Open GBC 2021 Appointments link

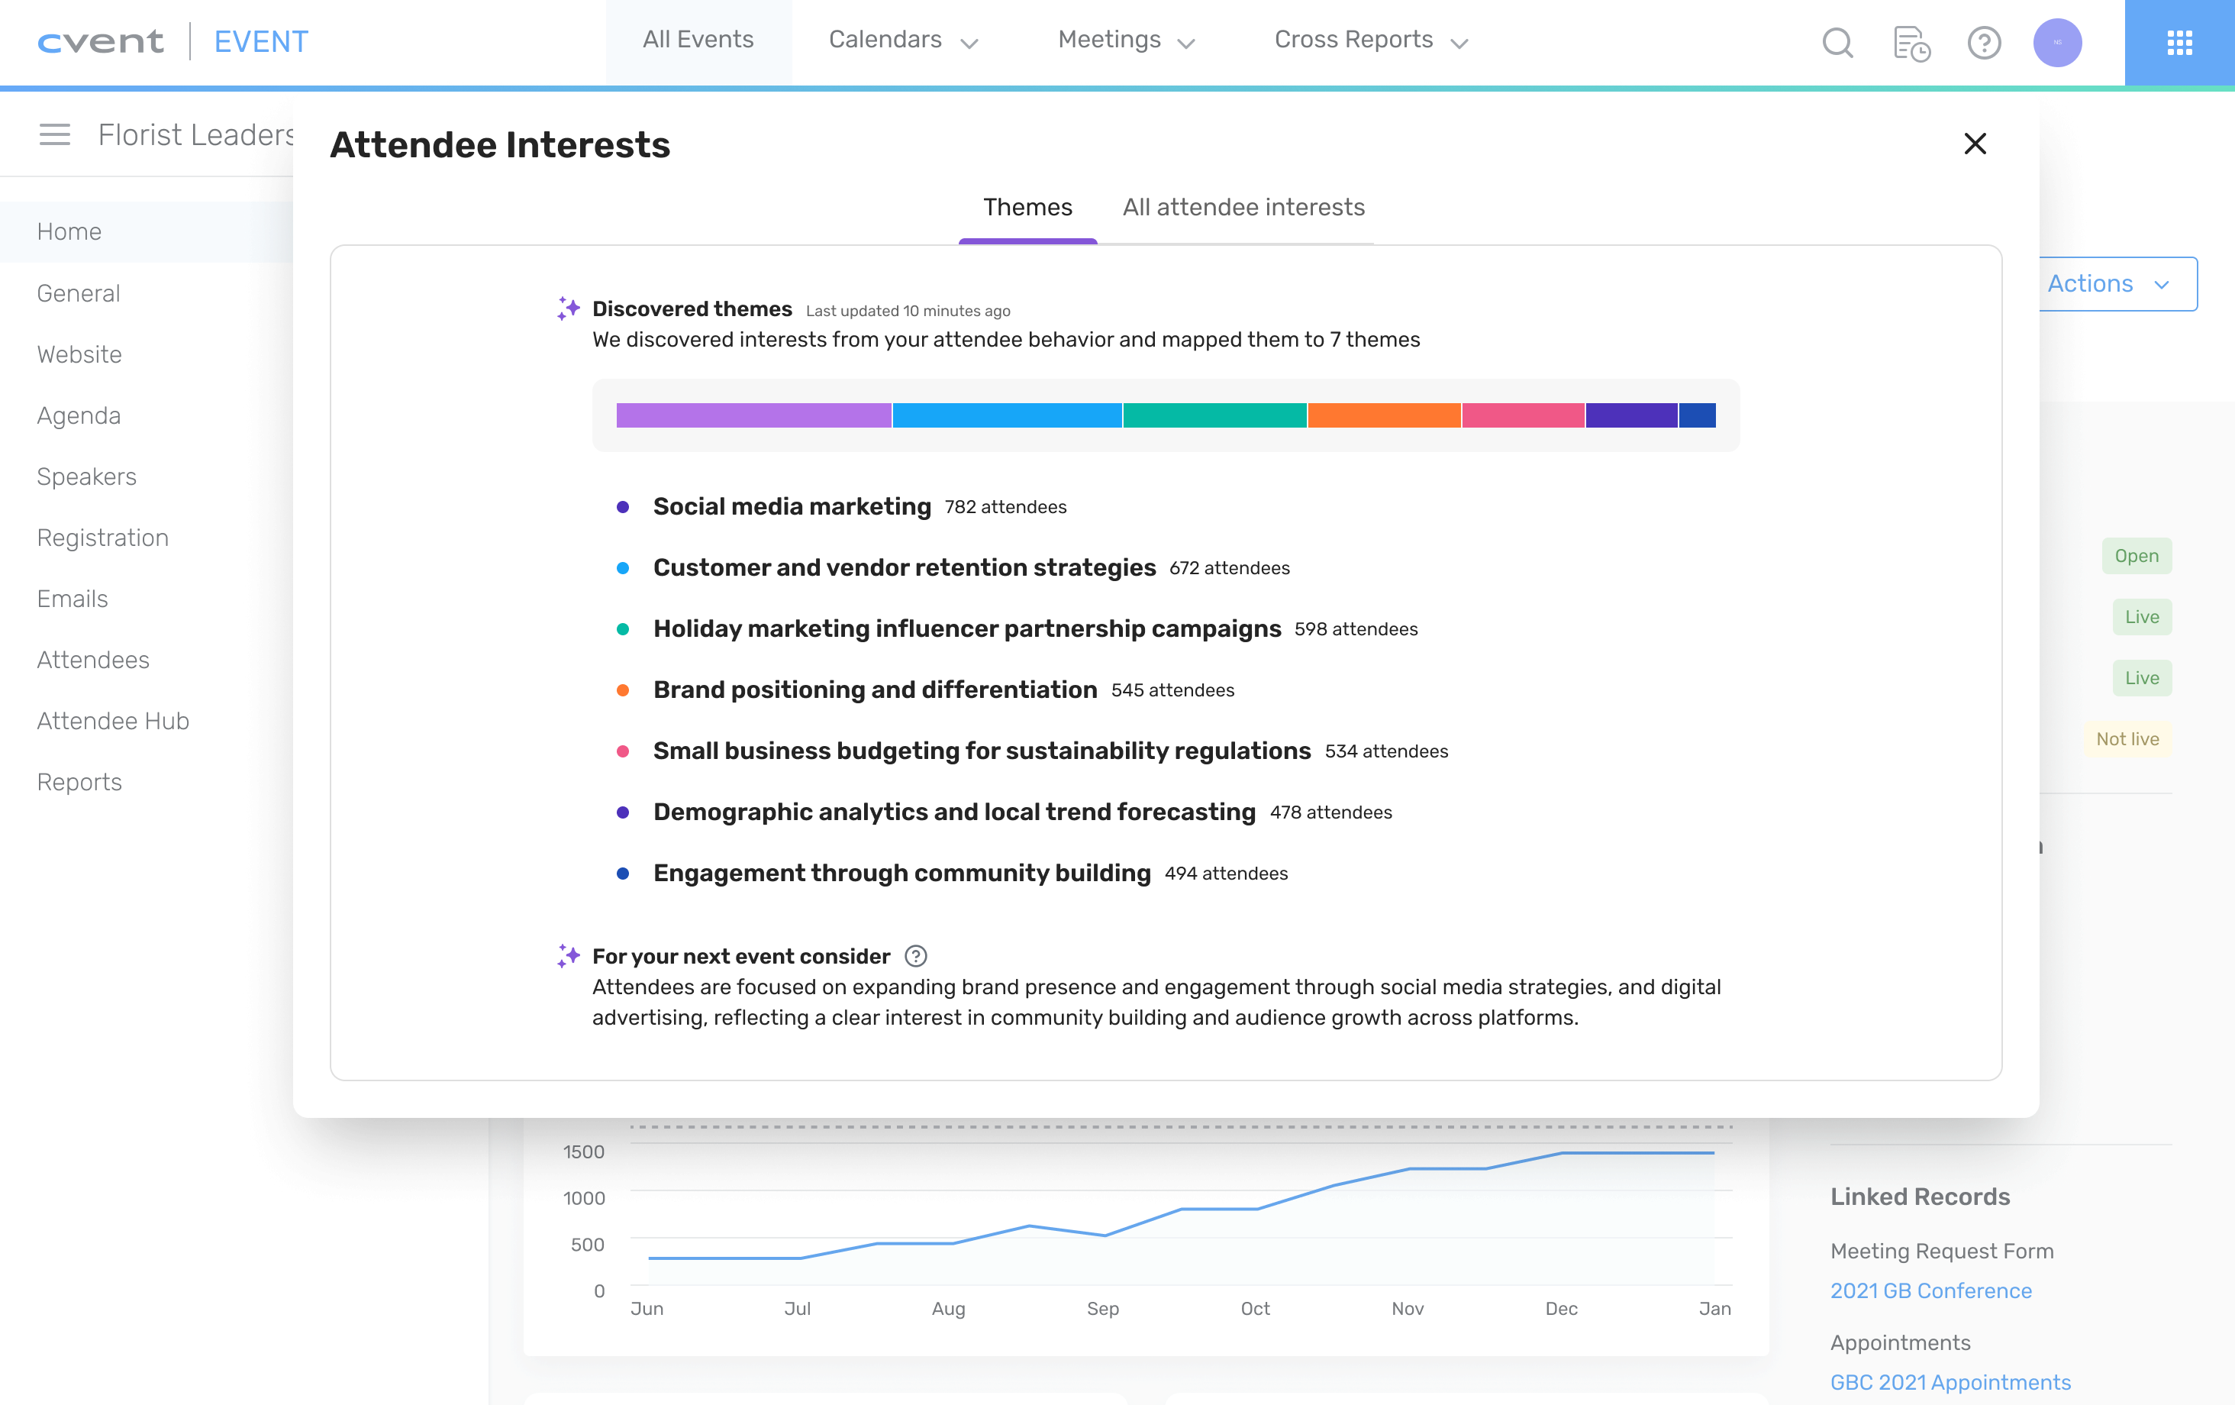click(1950, 1382)
